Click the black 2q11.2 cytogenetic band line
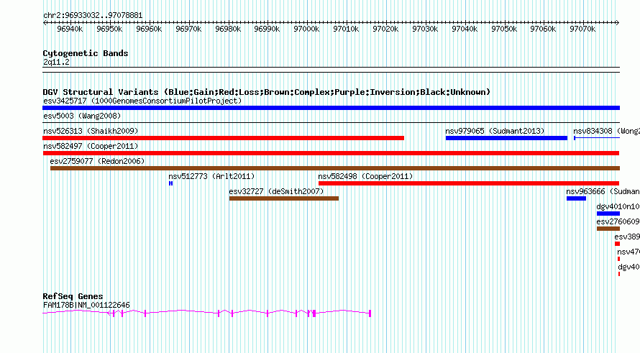Viewport: 640px width, 353px height. (331, 70)
